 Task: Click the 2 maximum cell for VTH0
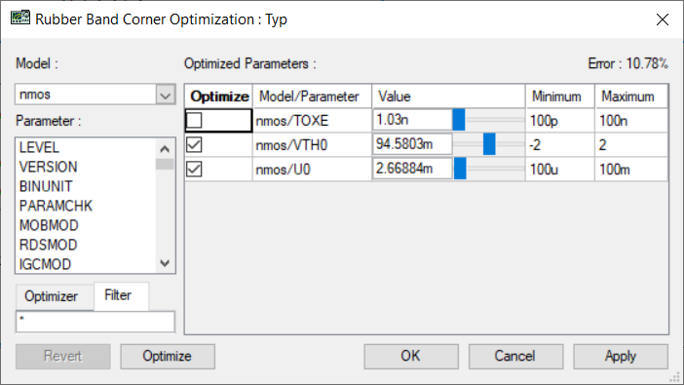pyautogui.click(x=631, y=145)
